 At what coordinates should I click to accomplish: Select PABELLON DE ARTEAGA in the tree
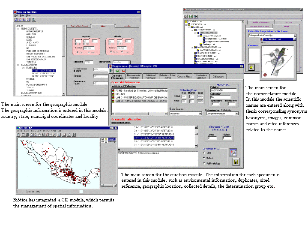point(38,51)
